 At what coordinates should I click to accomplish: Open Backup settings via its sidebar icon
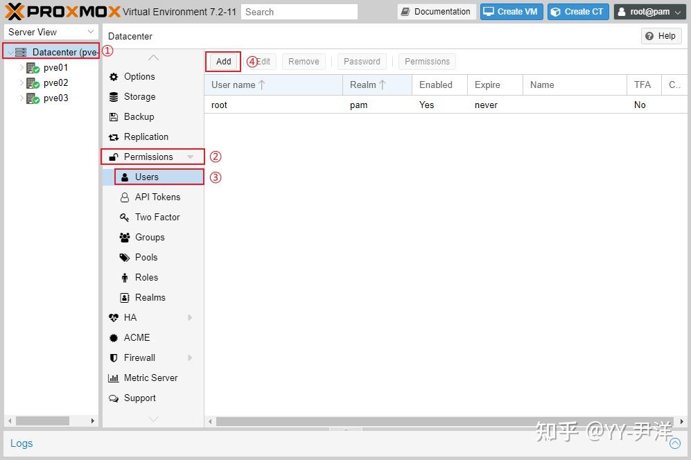pos(113,117)
